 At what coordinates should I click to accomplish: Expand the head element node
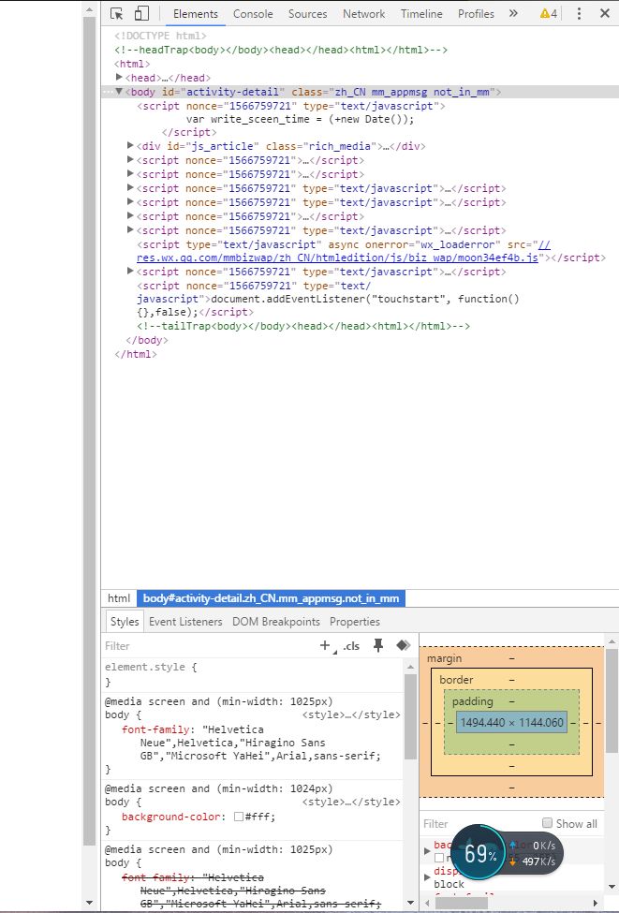(120, 78)
